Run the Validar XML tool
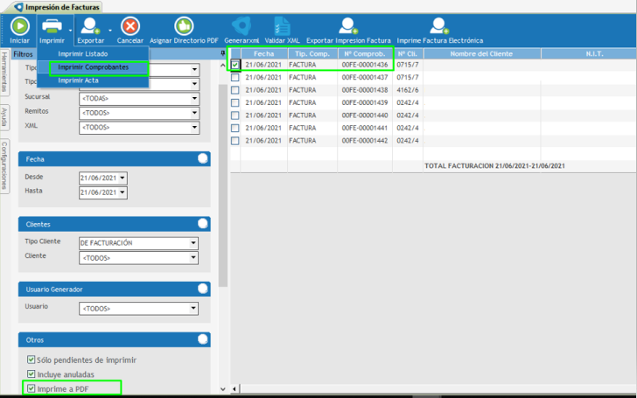Screen dimensions: 637x398 [x=281, y=27]
